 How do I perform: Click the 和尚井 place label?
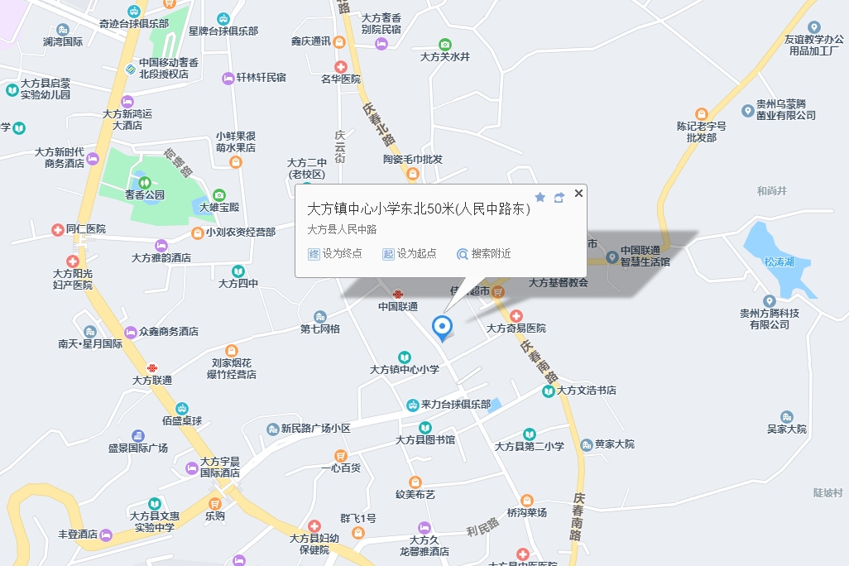tap(771, 190)
